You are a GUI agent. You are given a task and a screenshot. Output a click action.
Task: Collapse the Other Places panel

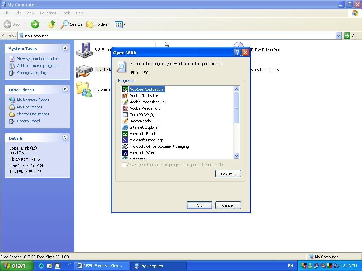(65, 89)
